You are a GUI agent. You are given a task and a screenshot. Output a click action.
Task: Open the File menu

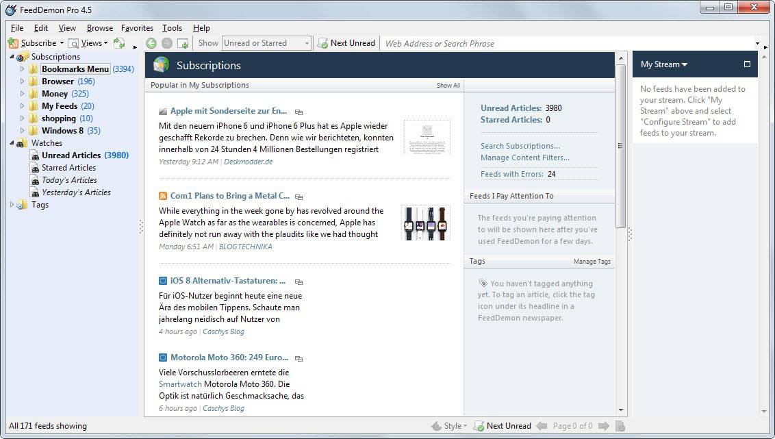[x=17, y=28]
